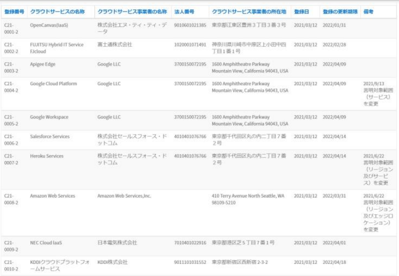
Task: Select the 2021/6/22 remark in Amazon Web Services row
Action: (x=378, y=212)
